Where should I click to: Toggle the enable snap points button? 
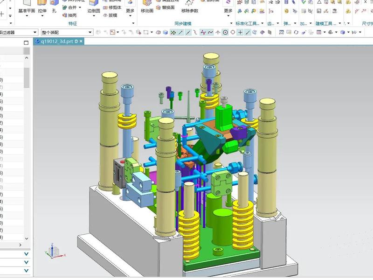[173, 32]
